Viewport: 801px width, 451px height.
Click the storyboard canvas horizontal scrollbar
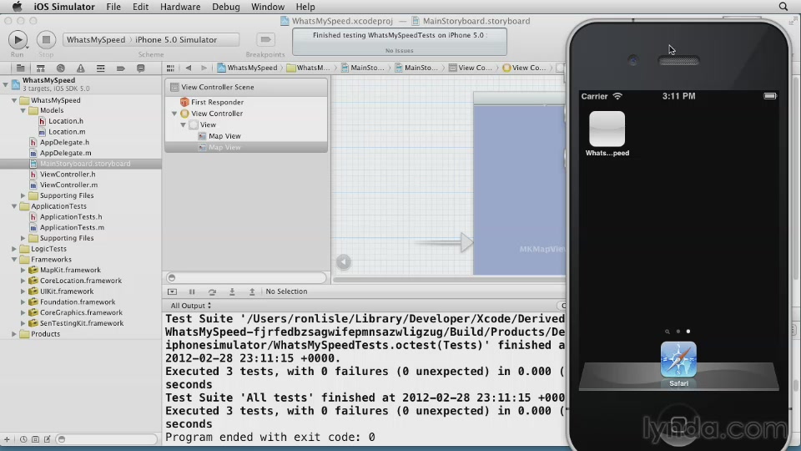click(450, 280)
